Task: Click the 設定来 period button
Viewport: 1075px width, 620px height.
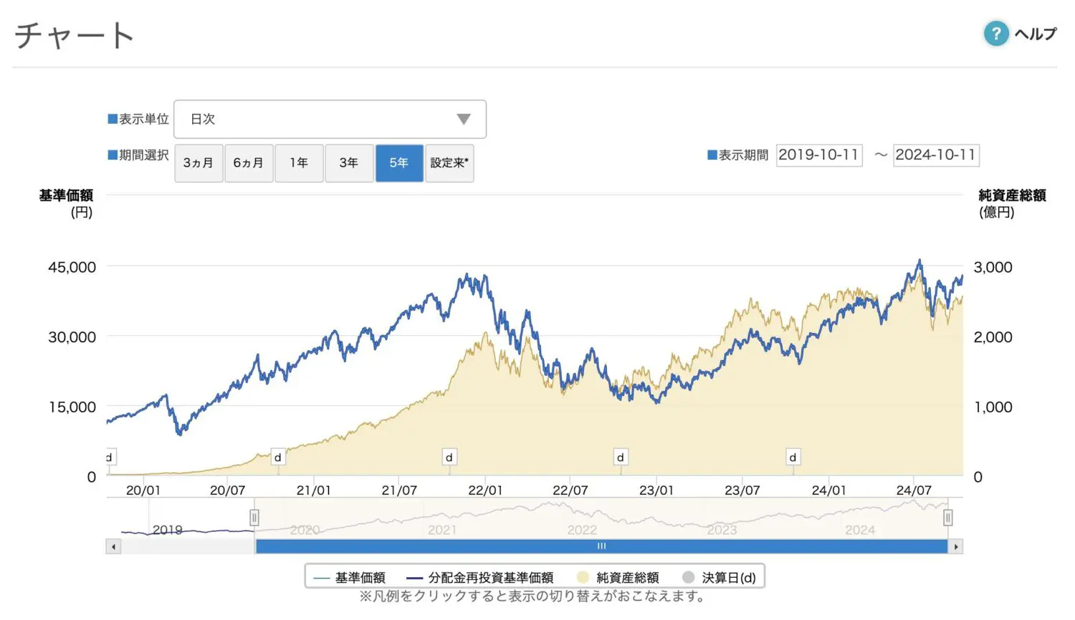Action: click(x=449, y=163)
